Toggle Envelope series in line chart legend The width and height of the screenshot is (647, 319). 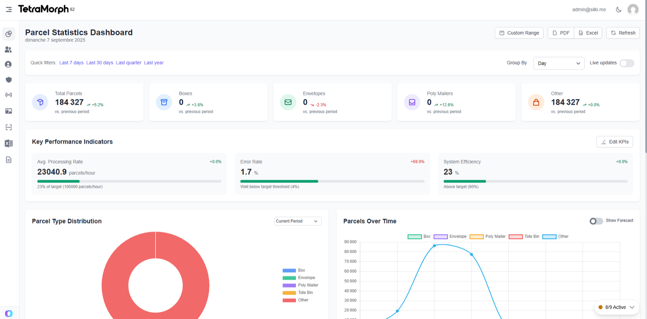pyautogui.click(x=450, y=237)
